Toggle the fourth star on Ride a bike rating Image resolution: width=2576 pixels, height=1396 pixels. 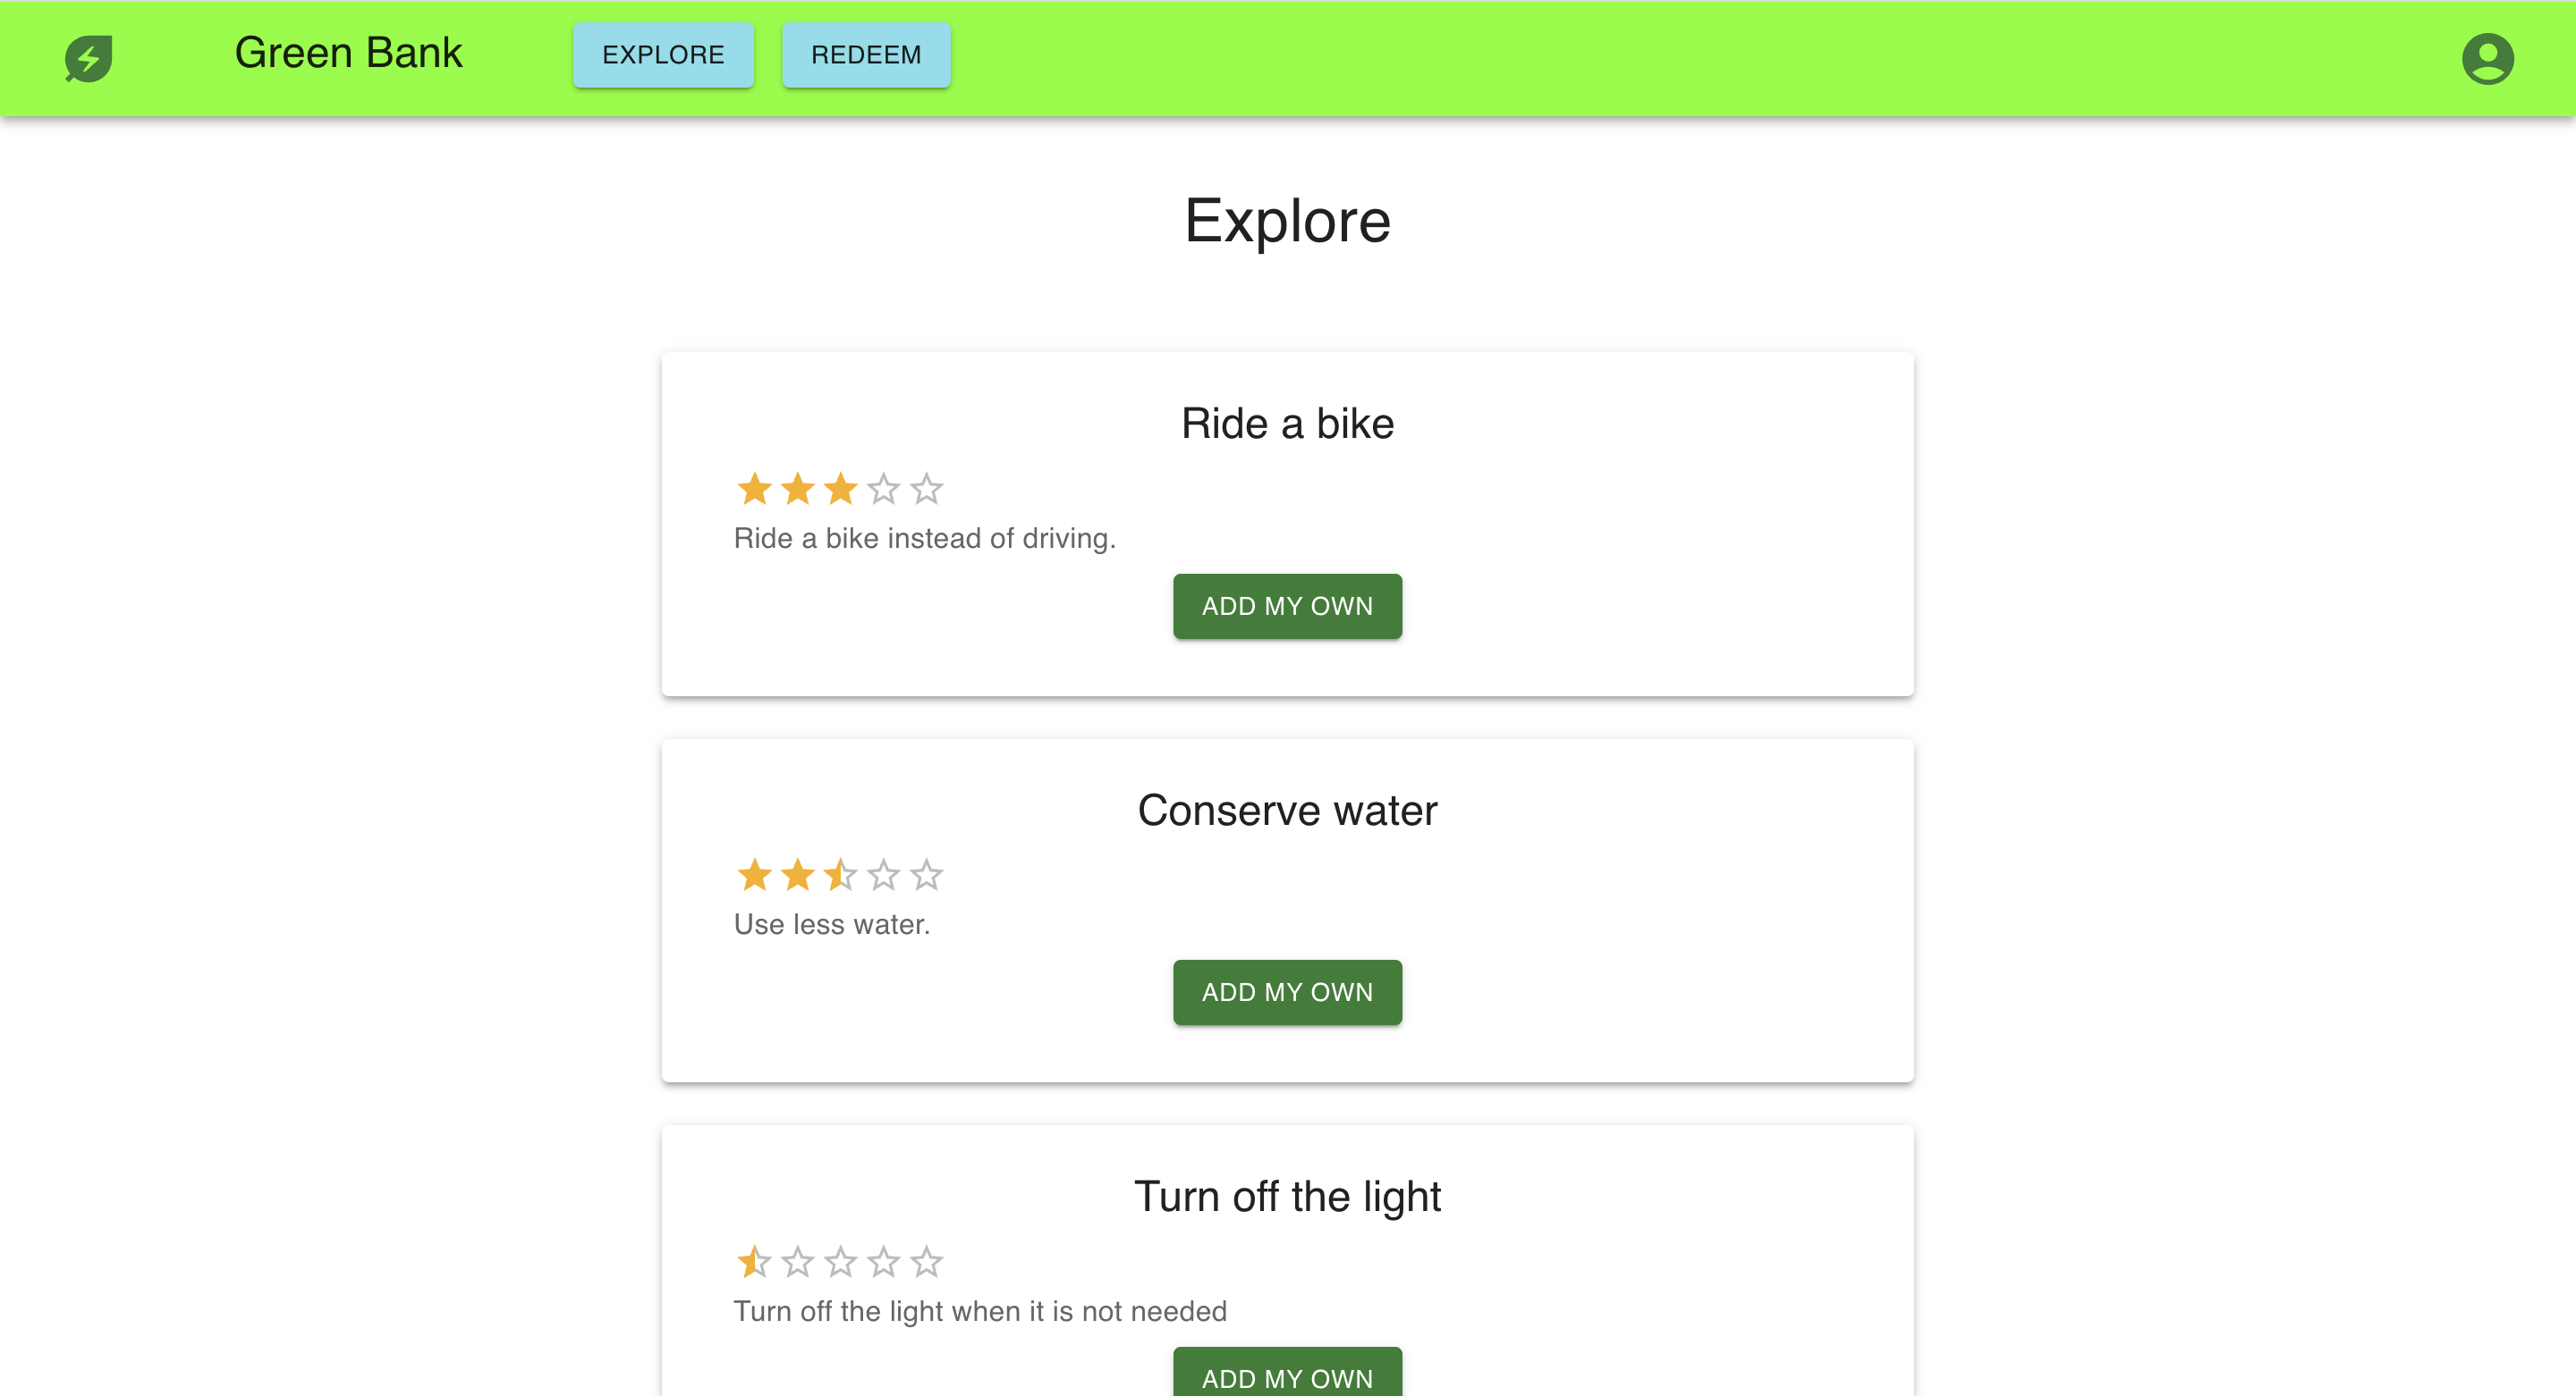884,489
